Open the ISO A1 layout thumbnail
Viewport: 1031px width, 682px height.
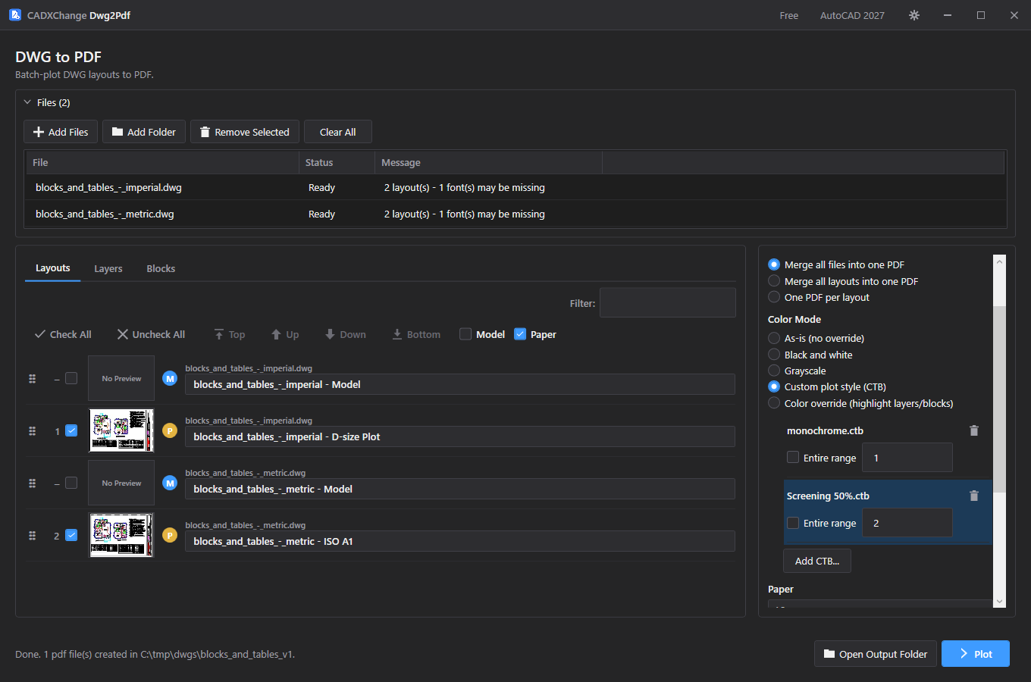121,535
